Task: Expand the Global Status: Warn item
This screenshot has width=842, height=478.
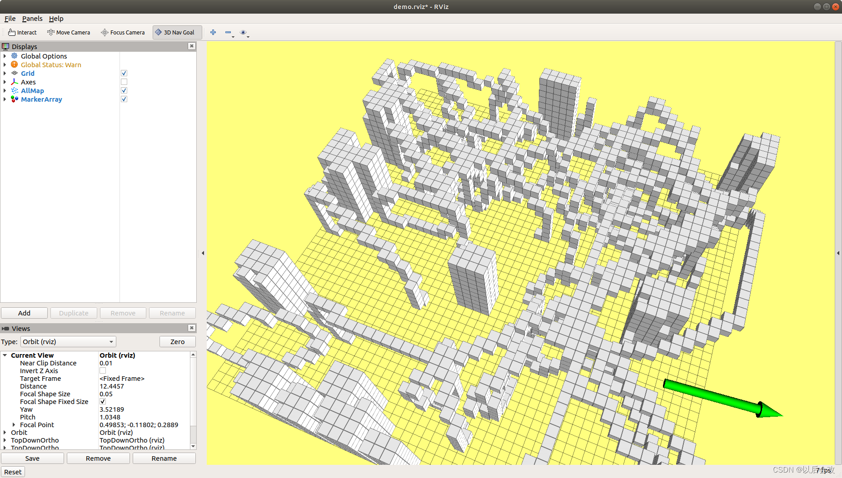Action: click(x=5, y=64)
